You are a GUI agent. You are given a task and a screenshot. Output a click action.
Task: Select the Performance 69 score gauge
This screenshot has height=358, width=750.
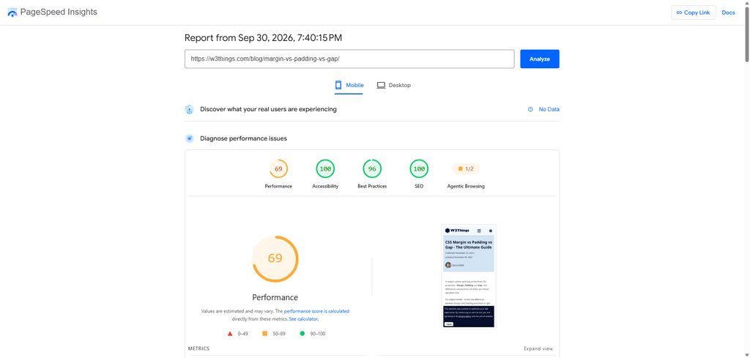tap(278, 168)
